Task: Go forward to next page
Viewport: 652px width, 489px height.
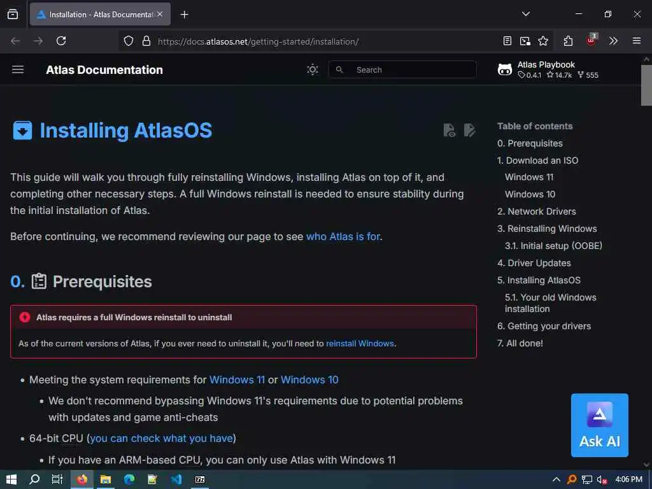Action: coord(38,41)
